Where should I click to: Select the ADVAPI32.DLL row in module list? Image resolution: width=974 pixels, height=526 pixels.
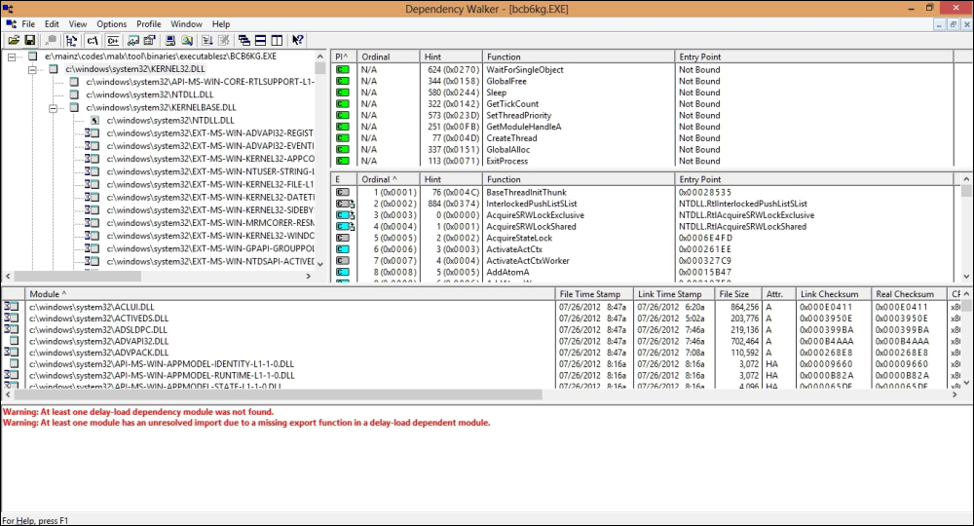[x=97, y=341]
